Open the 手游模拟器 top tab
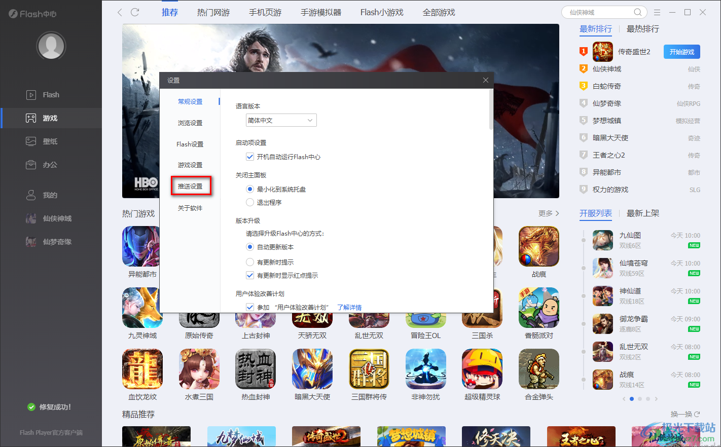721x447 pixels. [321, 12]
